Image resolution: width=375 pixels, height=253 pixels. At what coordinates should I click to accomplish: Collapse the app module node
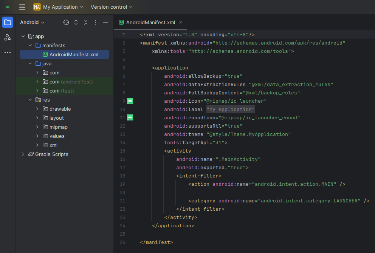point(23,36)
